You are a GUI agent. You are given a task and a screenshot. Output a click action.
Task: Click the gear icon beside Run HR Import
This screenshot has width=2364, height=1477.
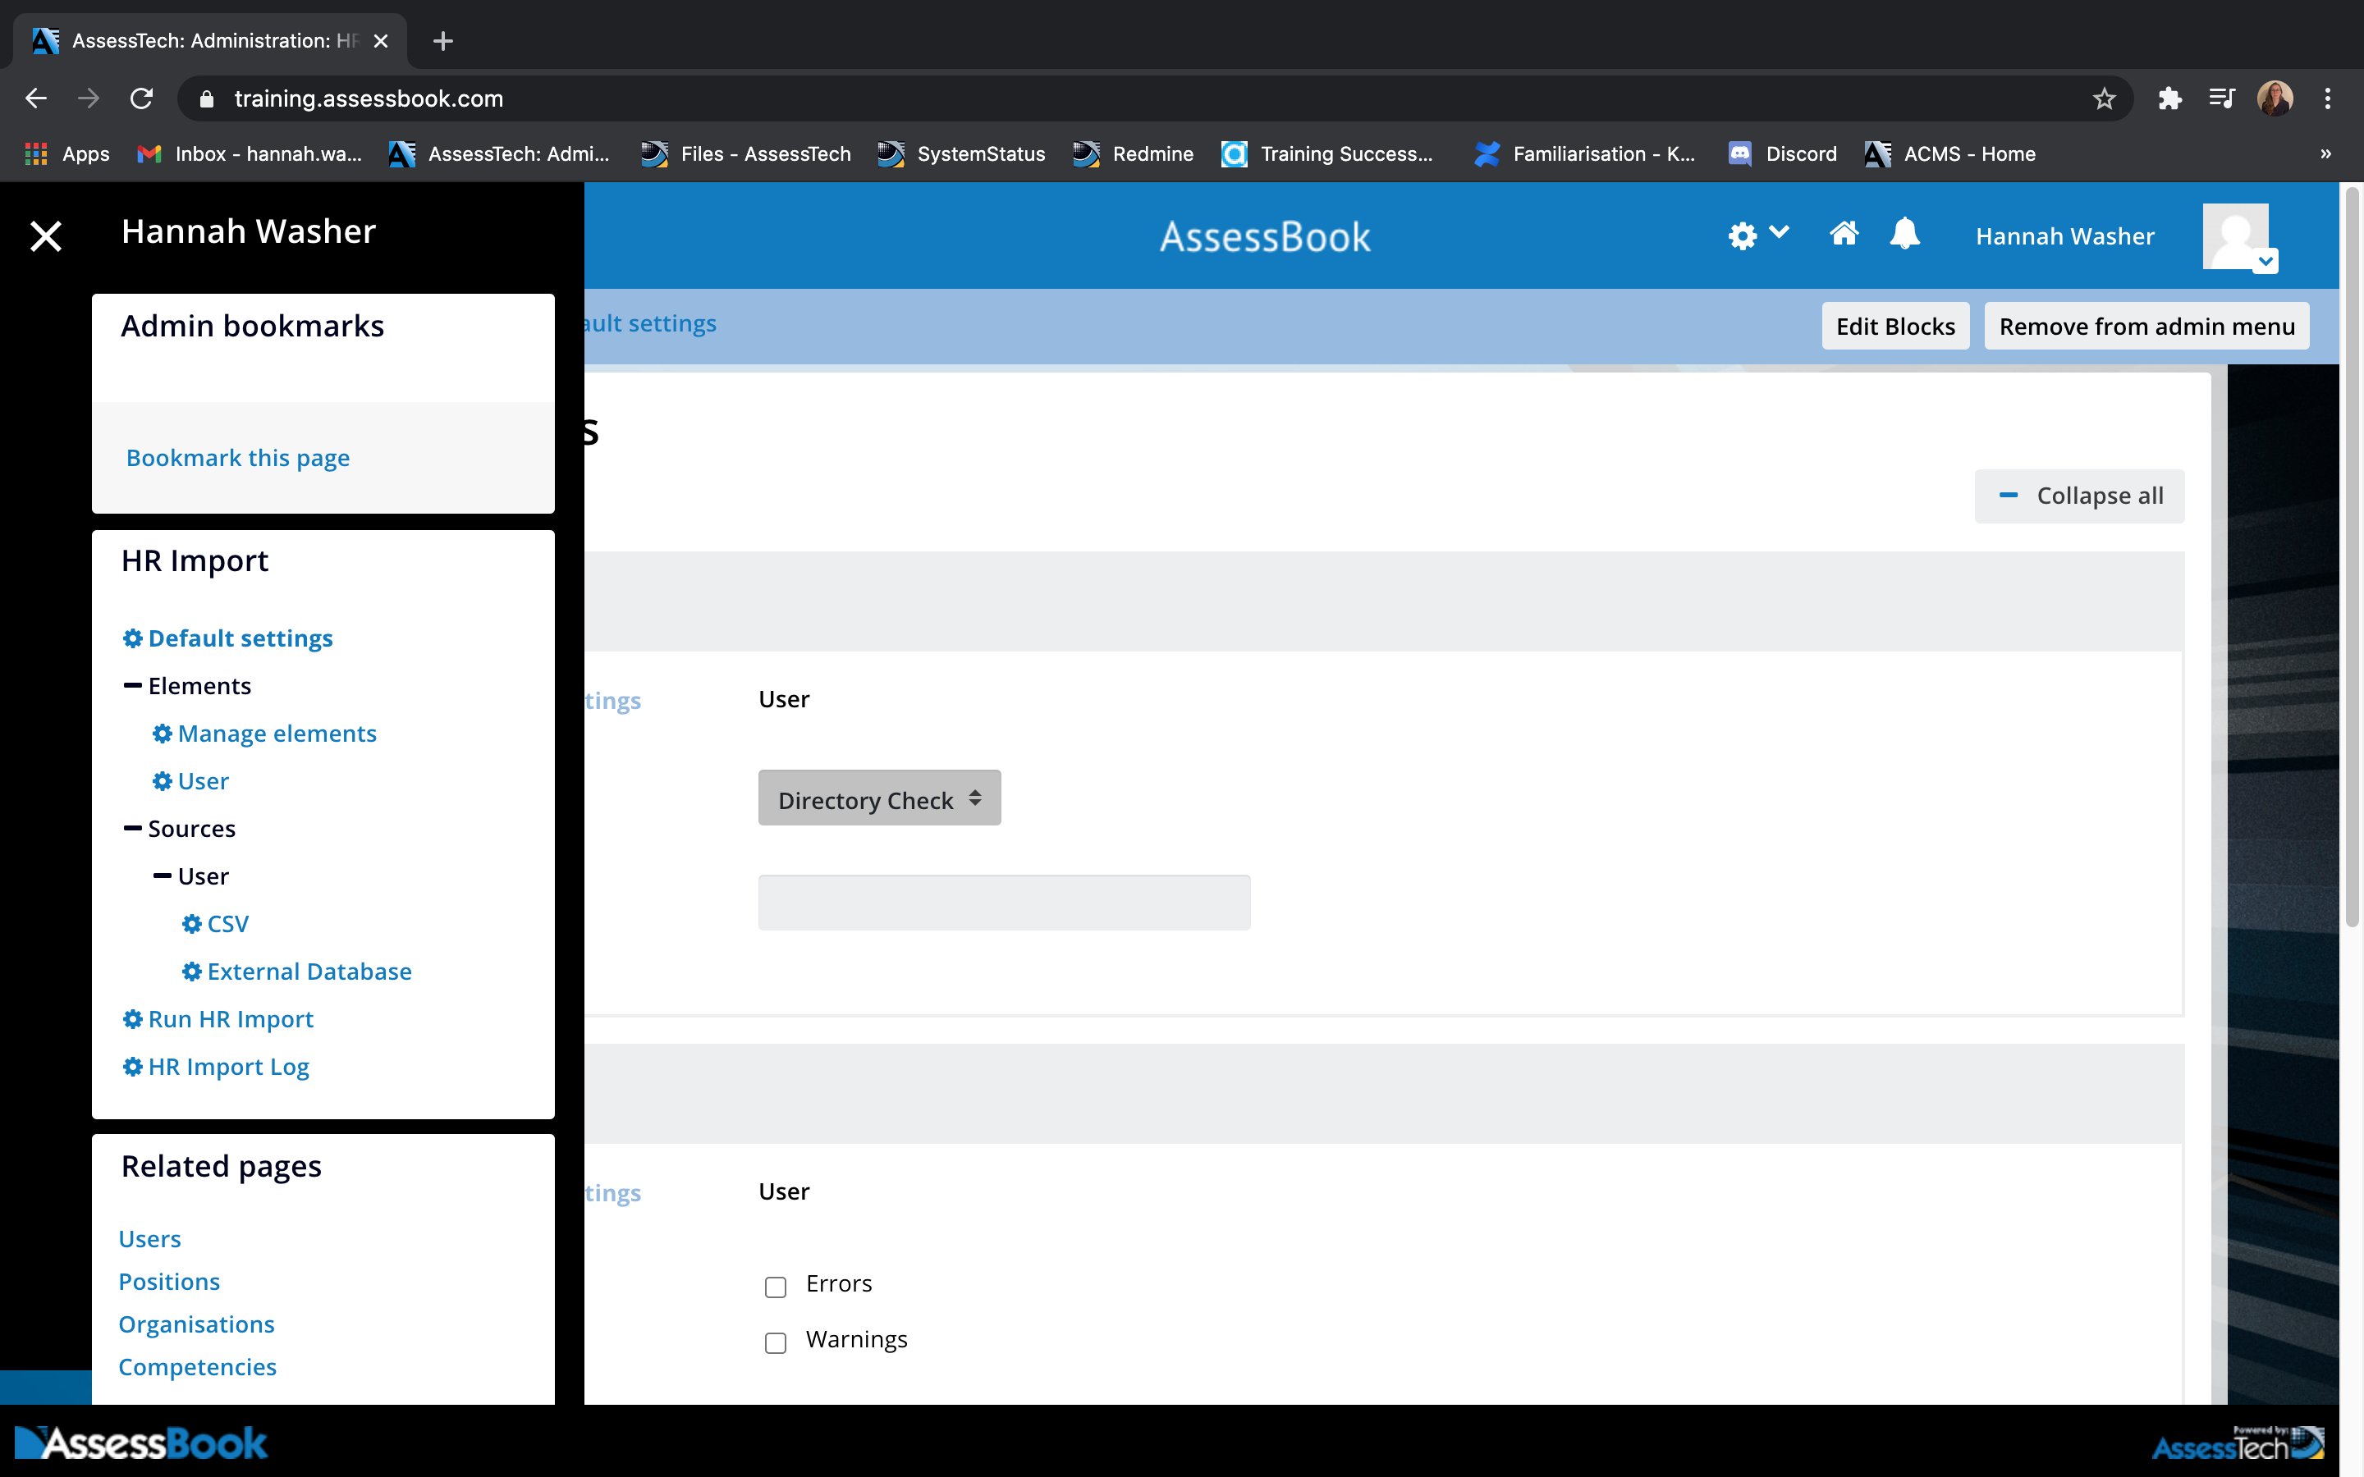coord(133,1019)
